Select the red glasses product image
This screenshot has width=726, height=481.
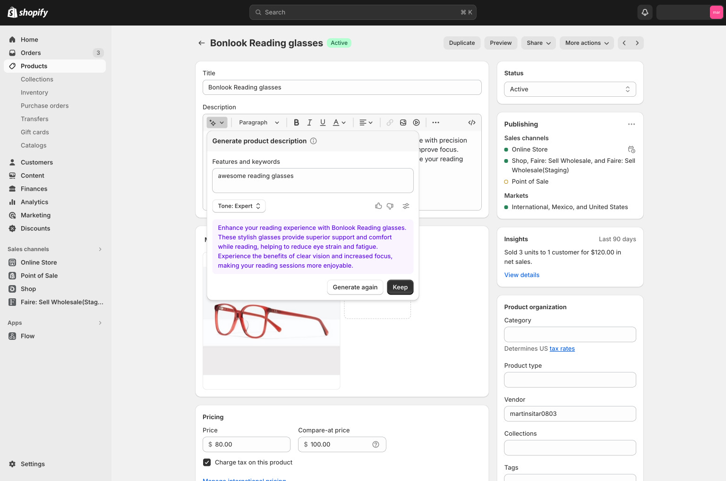[272, 321]
